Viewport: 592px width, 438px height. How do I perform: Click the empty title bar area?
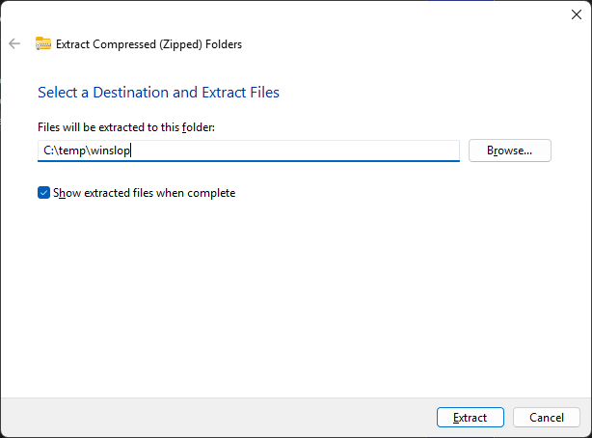[289, 14]
